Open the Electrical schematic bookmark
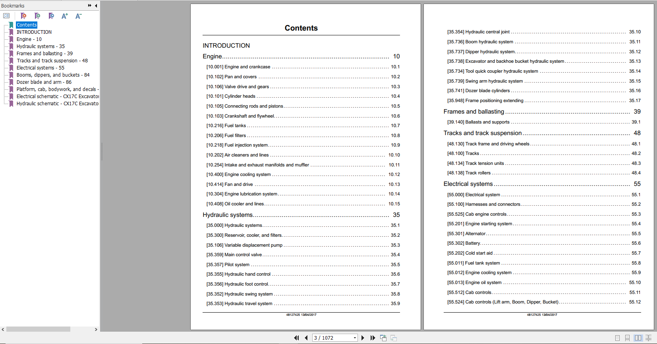Image resolution: width=657 pixels, height=344 pixels. [x=58, y=97]
